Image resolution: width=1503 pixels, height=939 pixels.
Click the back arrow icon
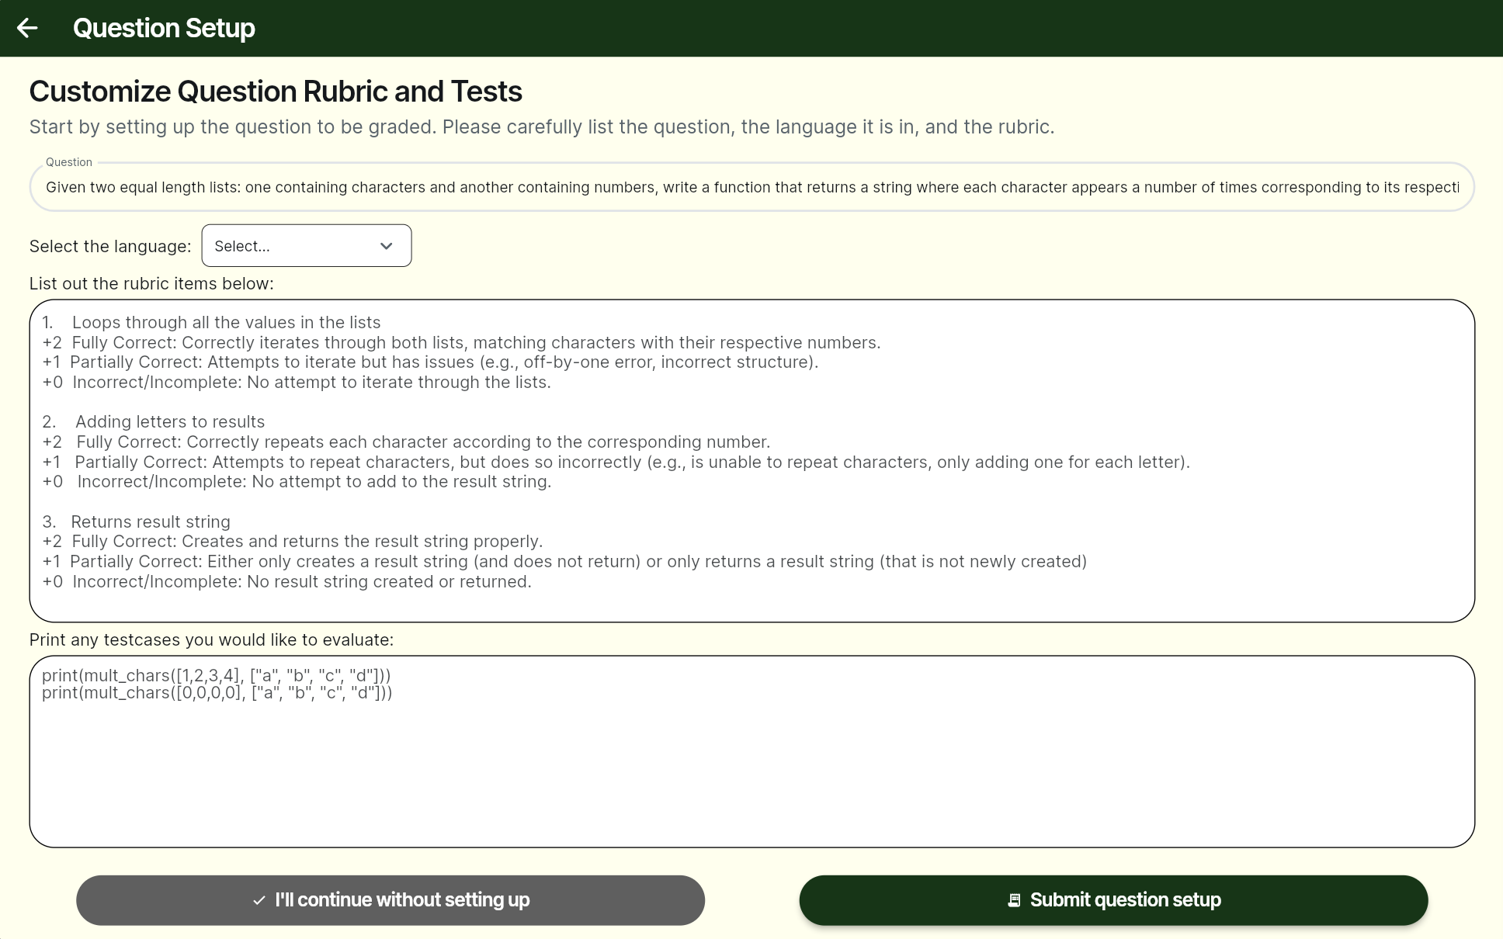tap(27, 28)
